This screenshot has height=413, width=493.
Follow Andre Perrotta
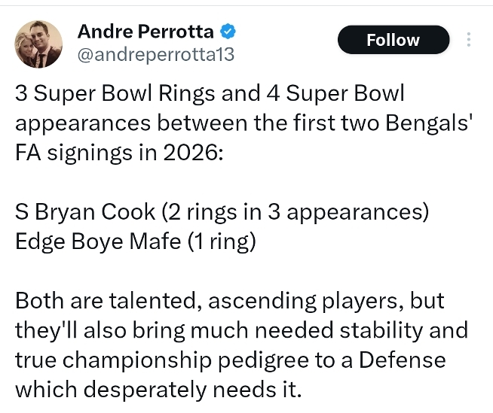click(x=393, y=40)
